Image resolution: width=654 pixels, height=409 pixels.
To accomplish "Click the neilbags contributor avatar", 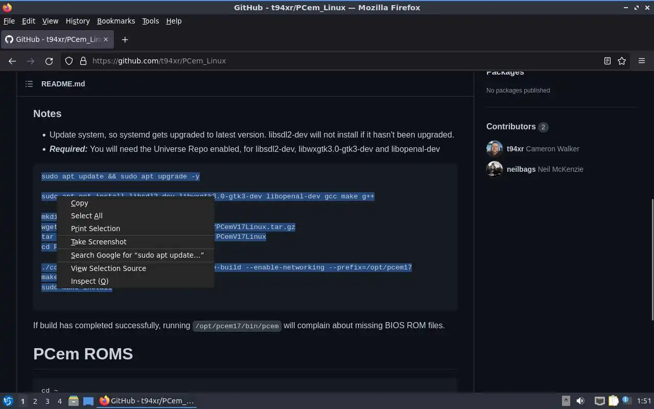I will 495,169.
